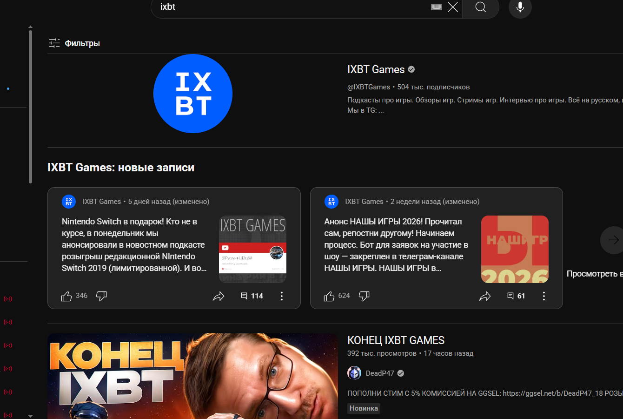Click the video description starting "ПОПОЛНИ СТИМ"
The image size is (623, 419).
[485, 393]
